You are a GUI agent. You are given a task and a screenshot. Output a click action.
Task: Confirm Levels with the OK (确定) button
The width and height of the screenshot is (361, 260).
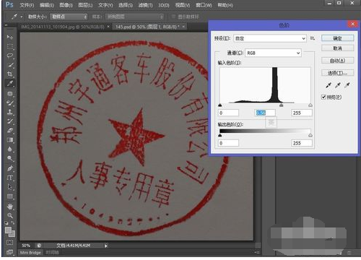338,38
